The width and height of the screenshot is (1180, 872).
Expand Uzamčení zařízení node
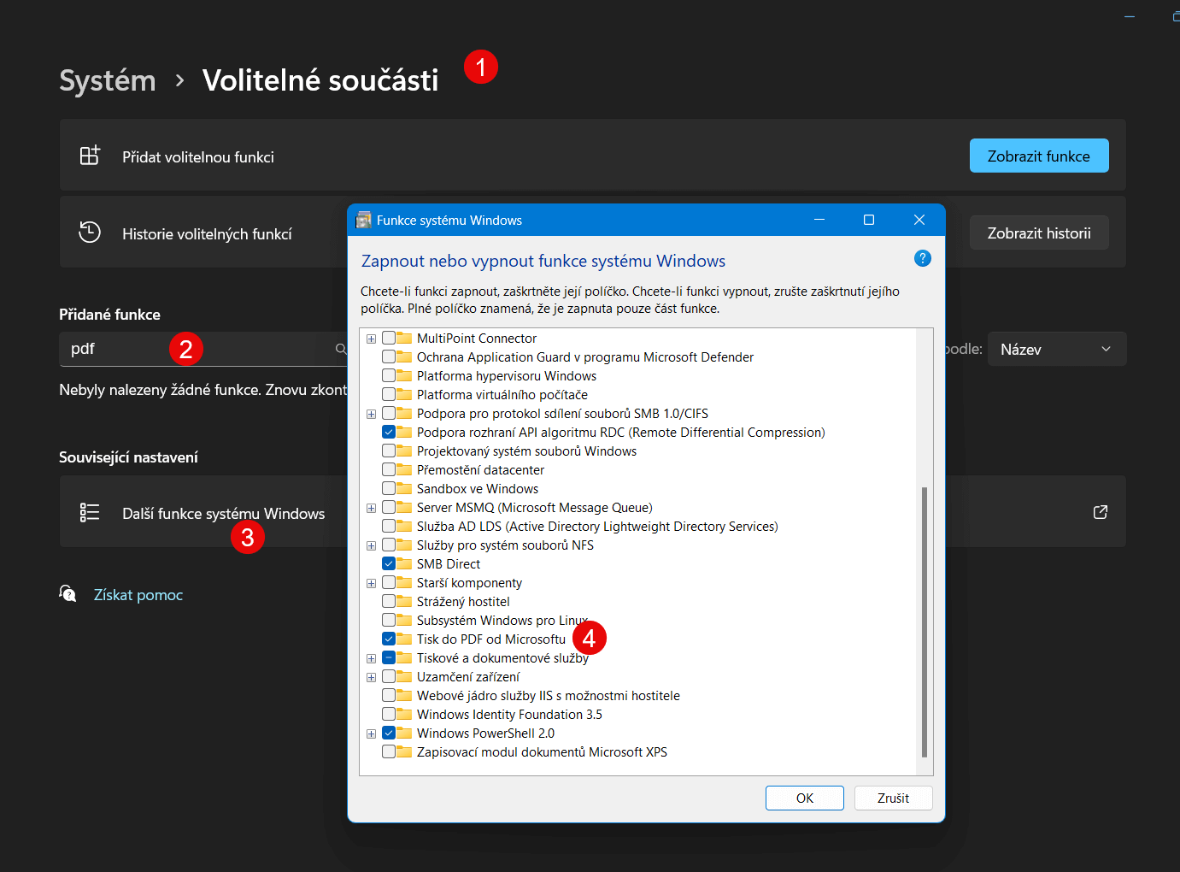pos(371,677)
